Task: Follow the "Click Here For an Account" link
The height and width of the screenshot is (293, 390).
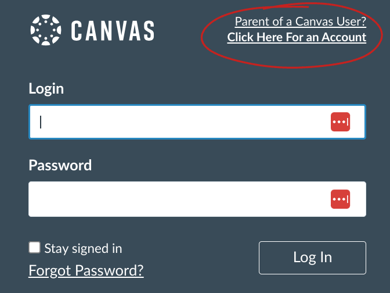Action: [x=297, y=37]
